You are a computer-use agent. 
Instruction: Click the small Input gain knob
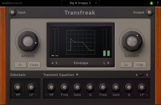pyautogui.click(x=12, y=12)
